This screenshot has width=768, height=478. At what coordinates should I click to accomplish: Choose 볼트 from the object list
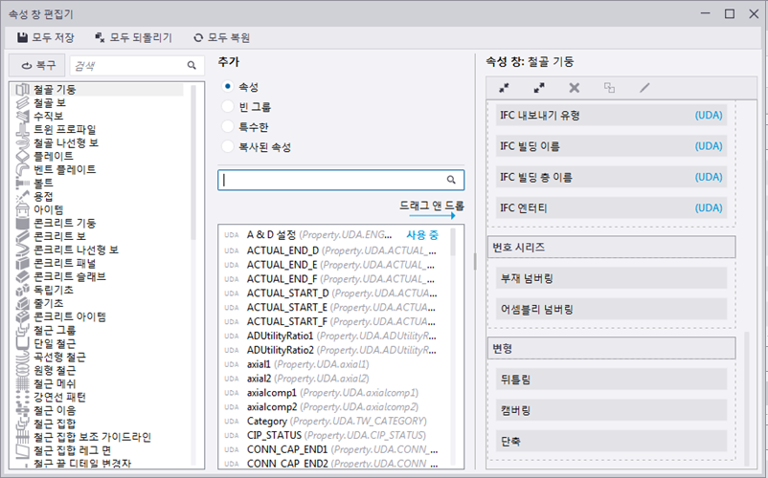[42, 183]
